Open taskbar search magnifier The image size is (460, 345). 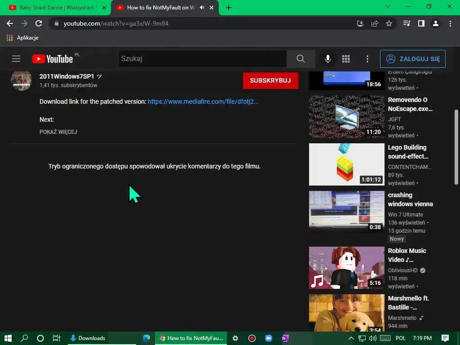click(24, 338)
